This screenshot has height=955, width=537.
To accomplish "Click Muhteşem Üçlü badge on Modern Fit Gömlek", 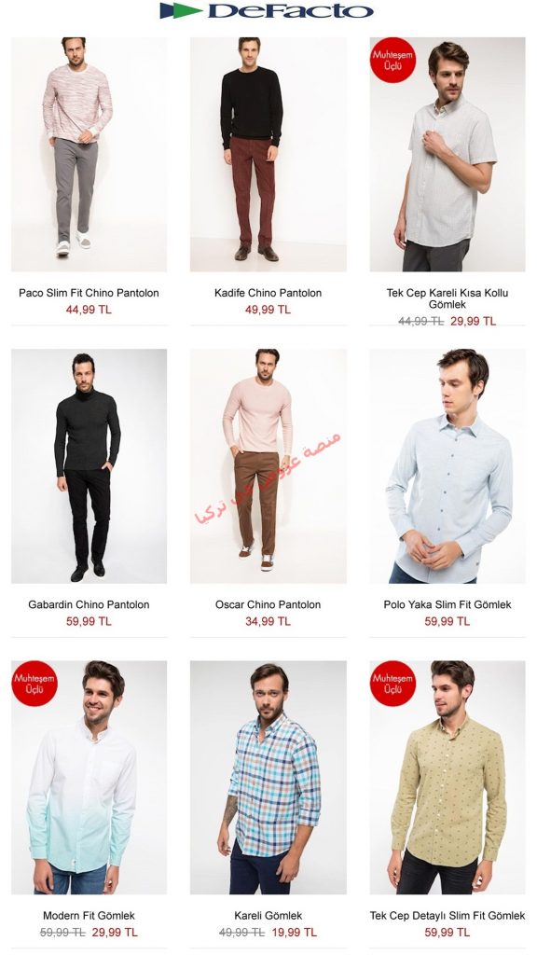I will point(34,684).
